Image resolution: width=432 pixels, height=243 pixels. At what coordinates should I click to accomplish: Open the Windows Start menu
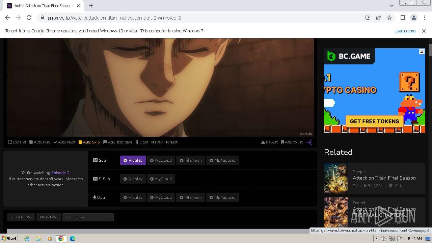(9, 238)
